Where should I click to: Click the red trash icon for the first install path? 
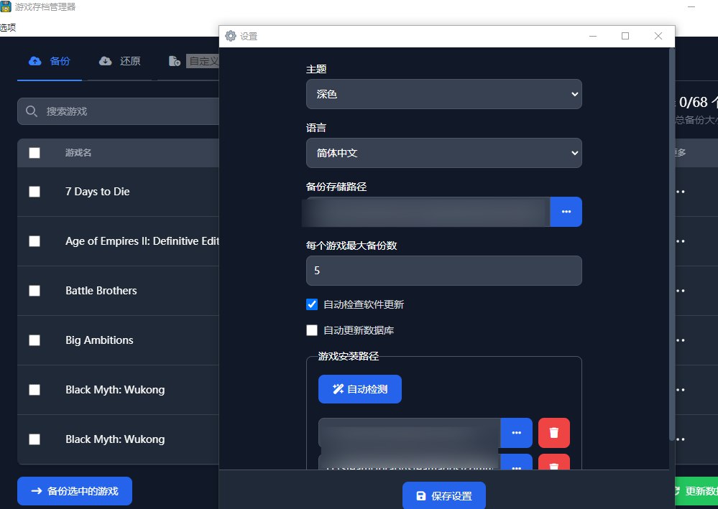[x=553, y=432]
